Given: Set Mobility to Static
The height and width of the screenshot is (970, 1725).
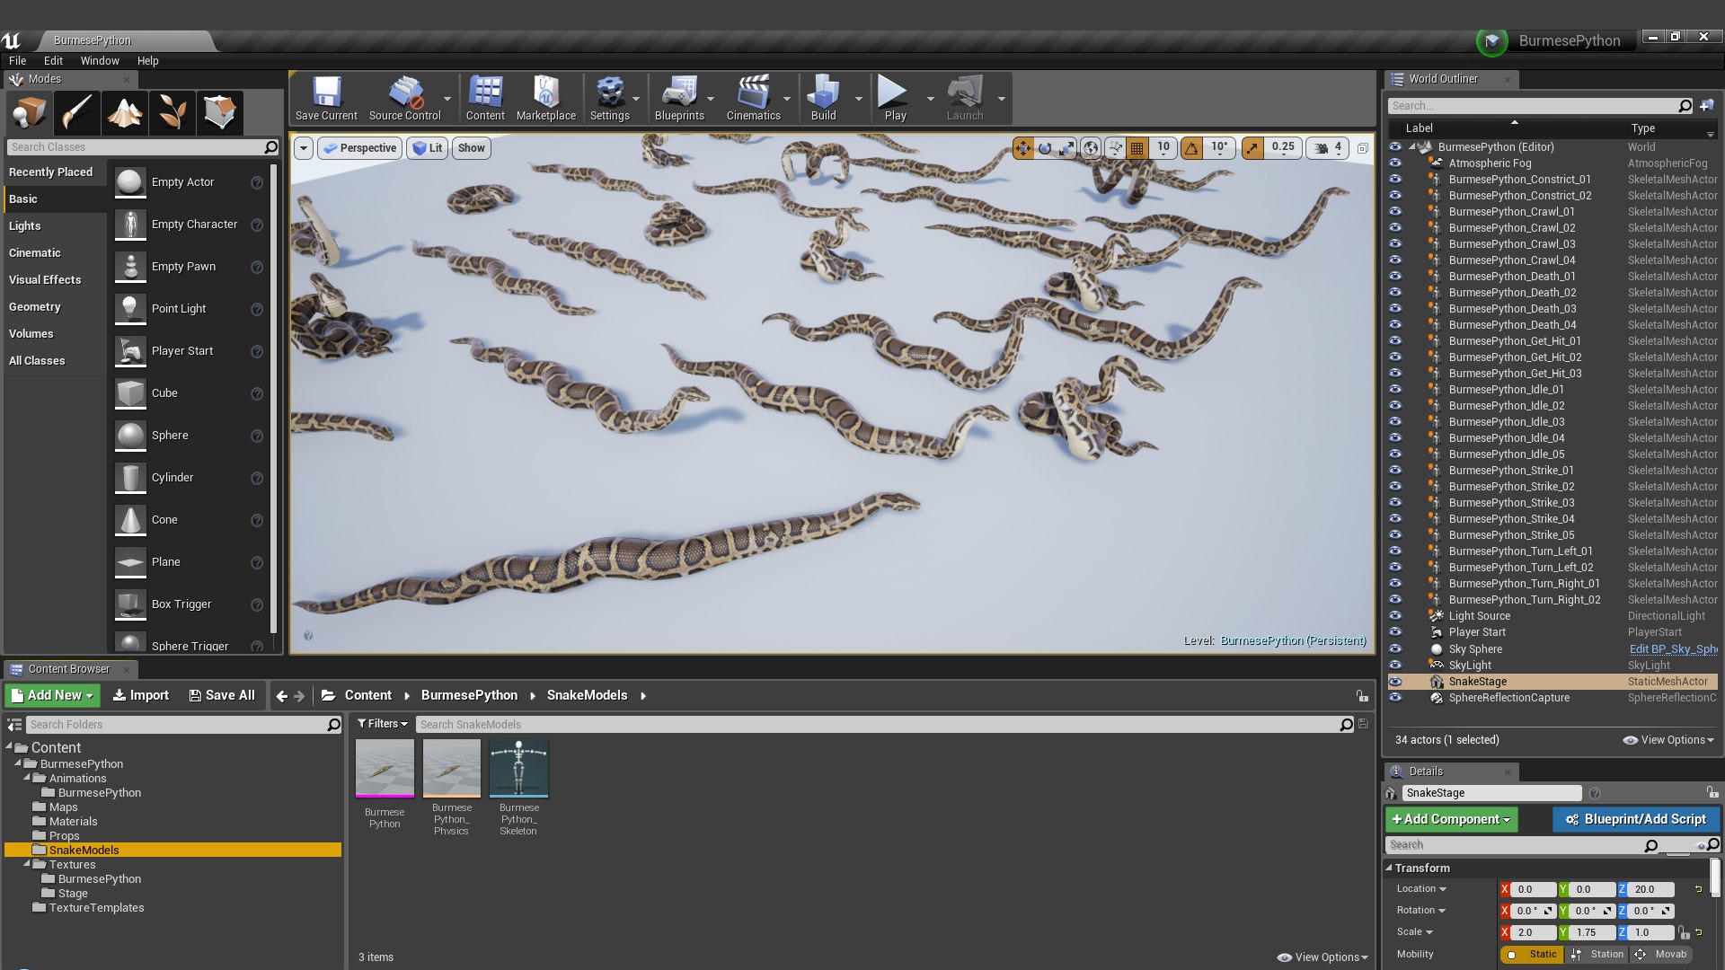Looking at the screenshot, I should tap(1532, 955).
